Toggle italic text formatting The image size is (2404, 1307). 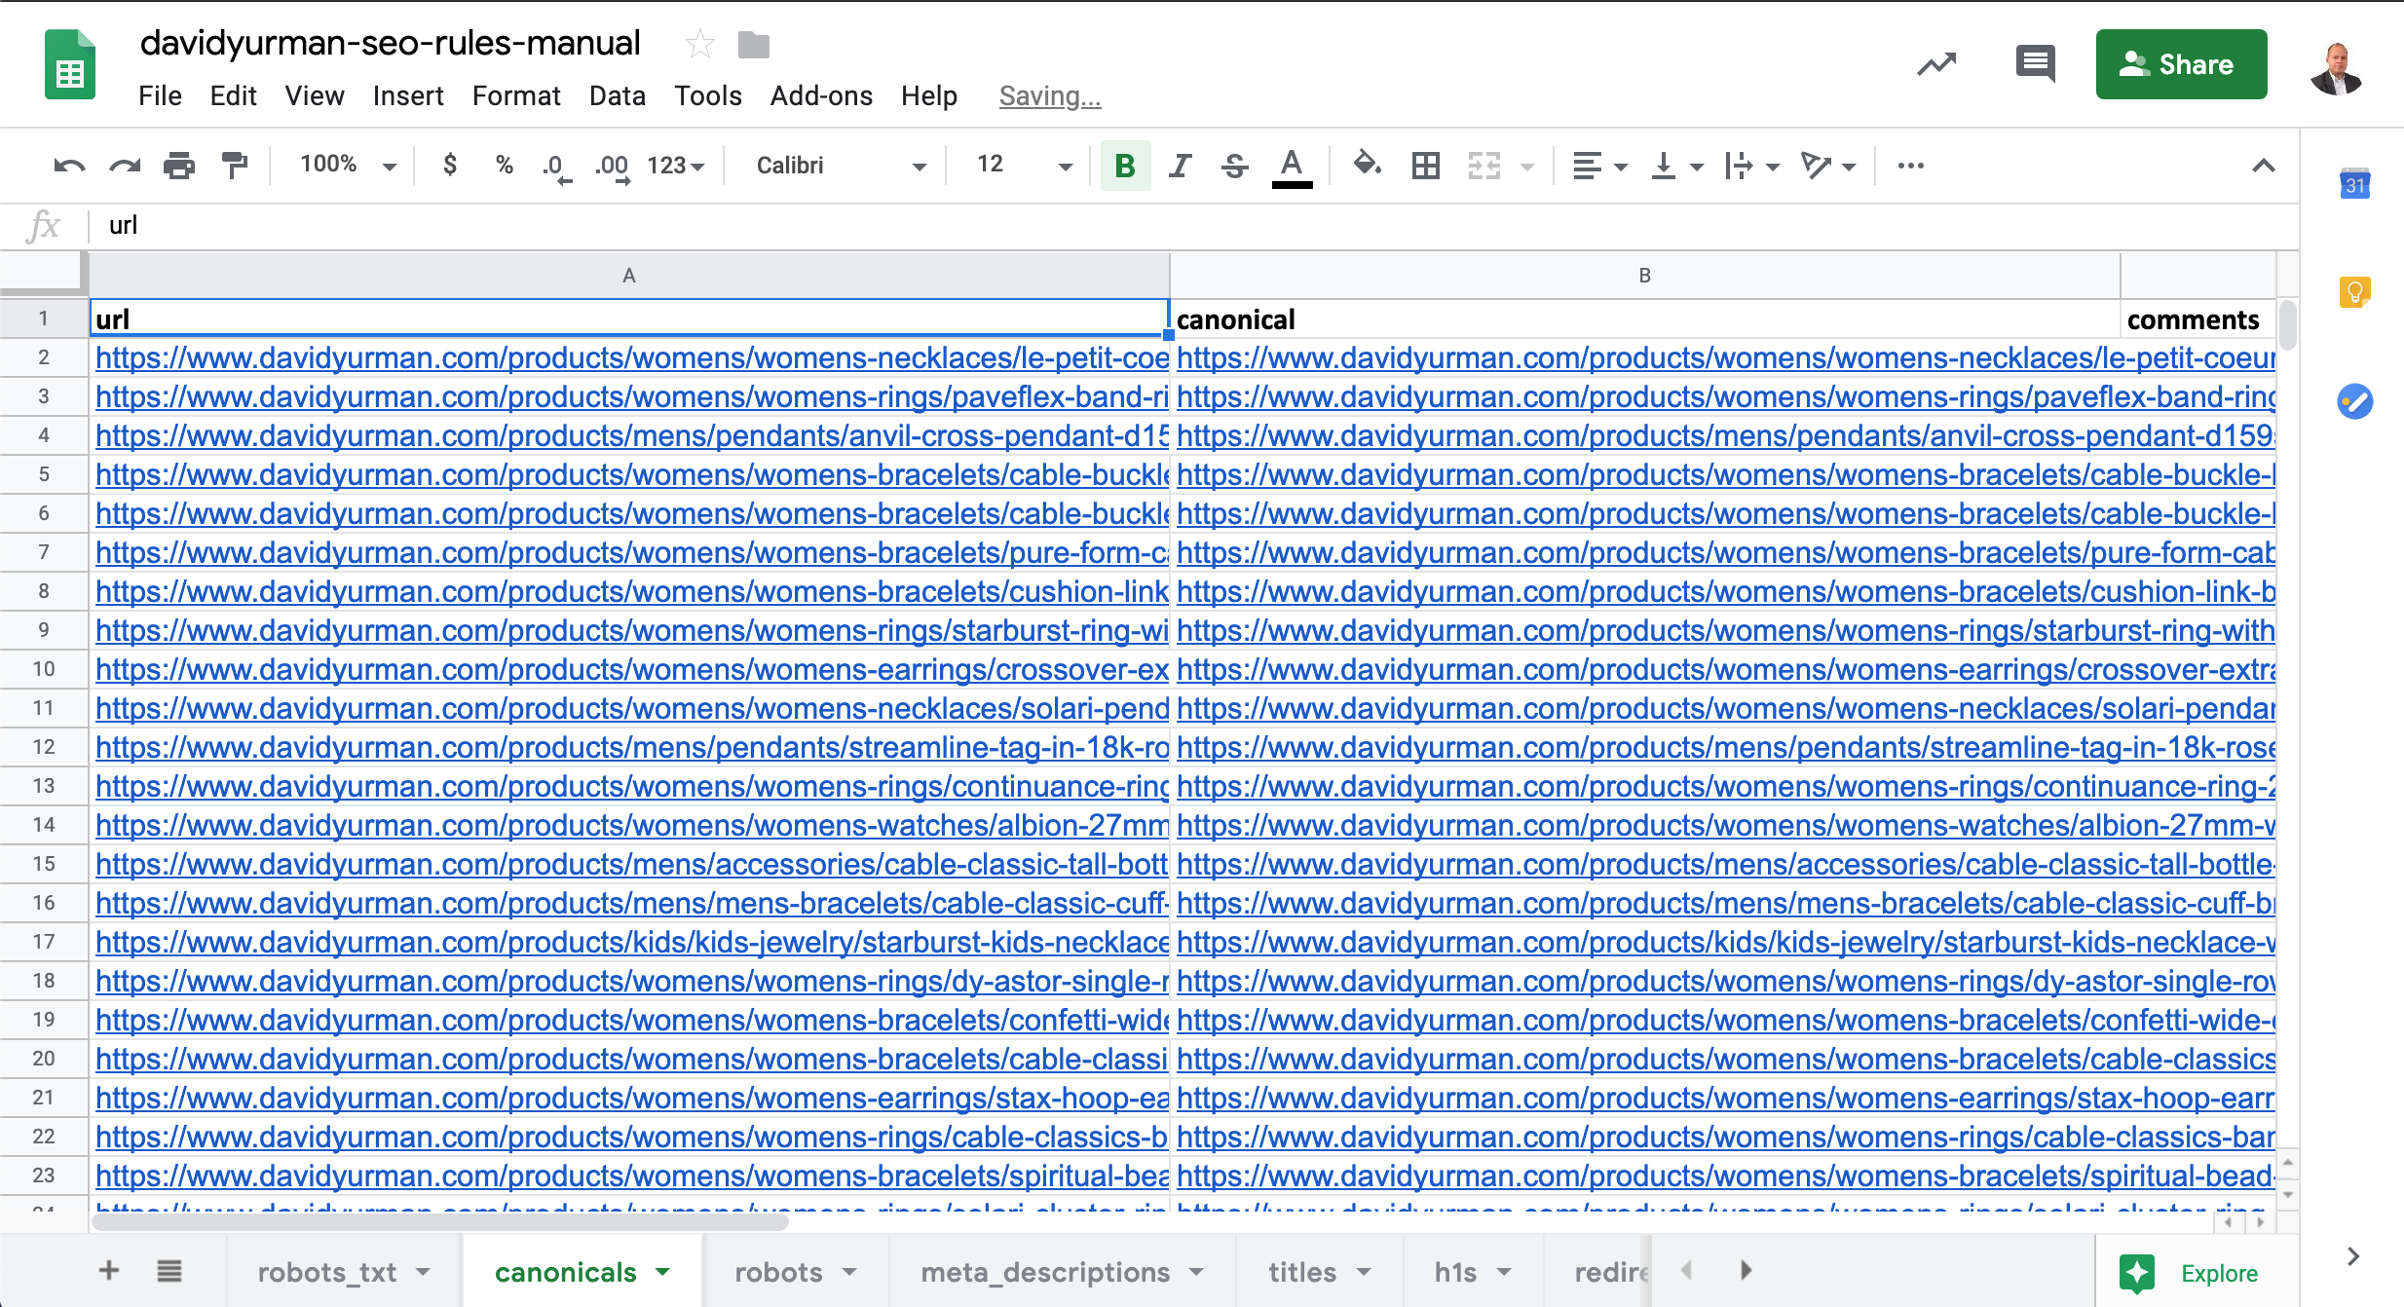[x=1180, y=166]
